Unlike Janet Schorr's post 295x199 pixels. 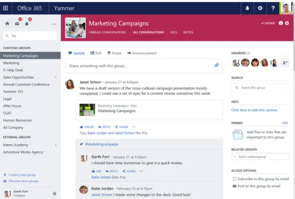pos(87,127)
